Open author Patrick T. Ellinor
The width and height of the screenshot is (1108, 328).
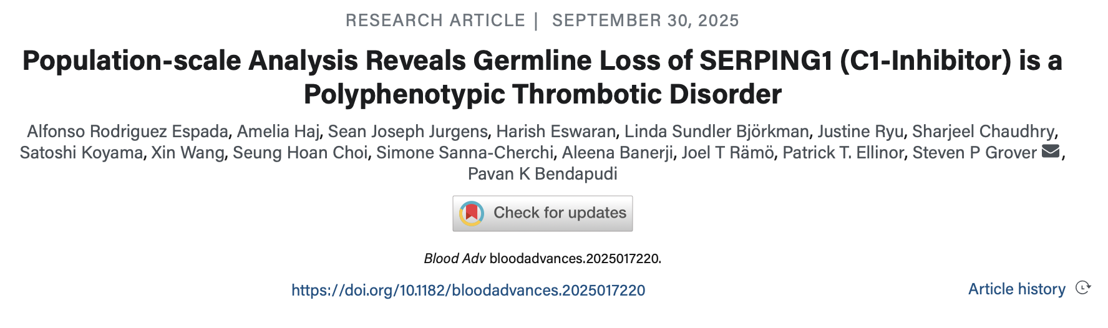[843, 153]
